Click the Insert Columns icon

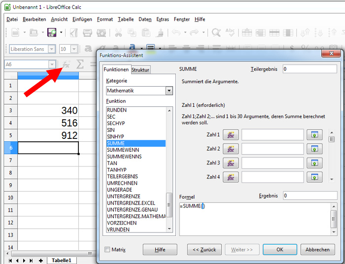pos(261,33)
